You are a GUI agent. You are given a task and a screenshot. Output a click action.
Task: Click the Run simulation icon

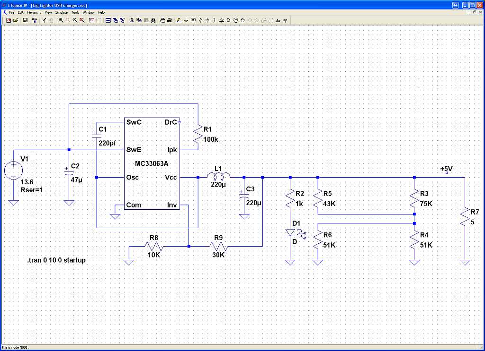tap(43, 20)
